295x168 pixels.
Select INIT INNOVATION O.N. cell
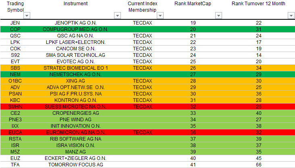click(75, 126)
